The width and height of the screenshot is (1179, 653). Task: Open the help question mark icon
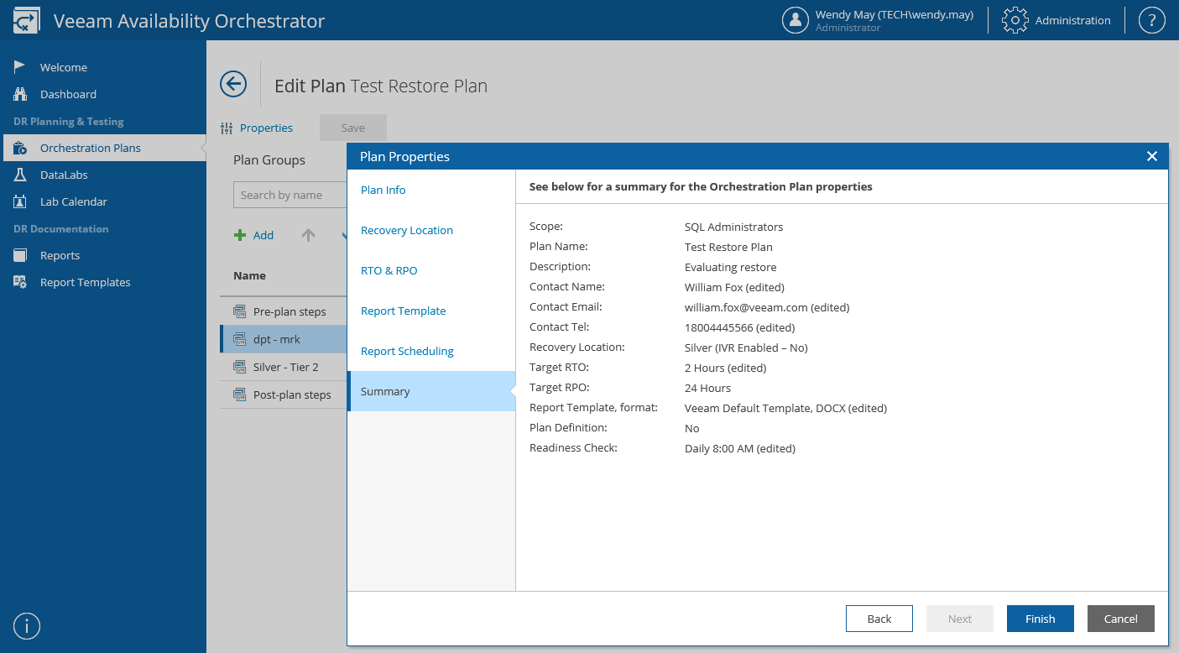point(1151,20)
